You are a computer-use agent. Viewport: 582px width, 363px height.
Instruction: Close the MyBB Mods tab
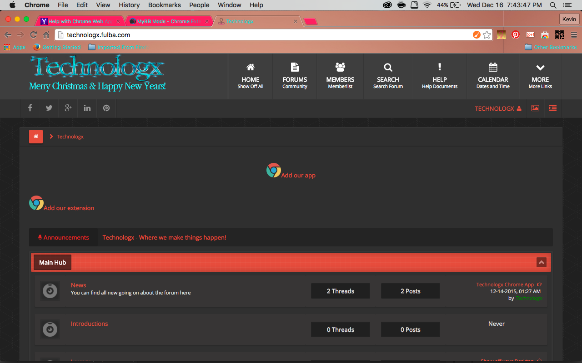point(207,21)
